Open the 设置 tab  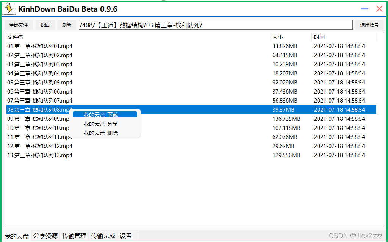pyautogui.click(x=126, y=236)
